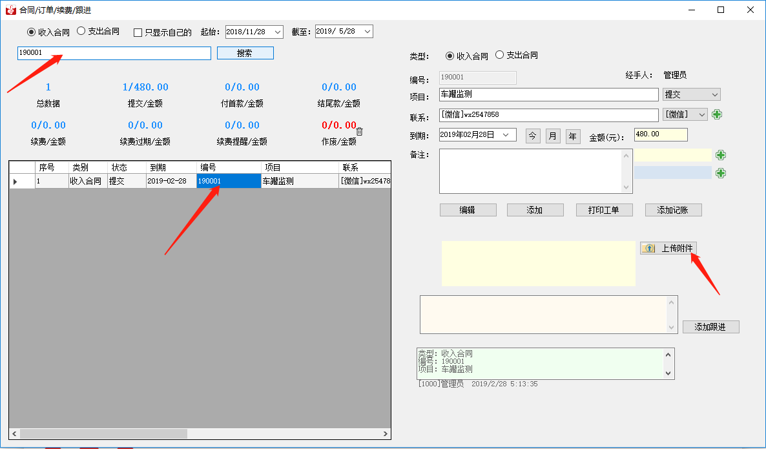The width and height of the screenshot is (766, 449).
Task: Click the green plus icon next to 微信 dropdown
Action: tap(717, 114)
